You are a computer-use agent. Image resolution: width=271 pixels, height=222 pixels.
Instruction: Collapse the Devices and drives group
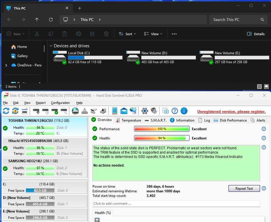[51, 46]
